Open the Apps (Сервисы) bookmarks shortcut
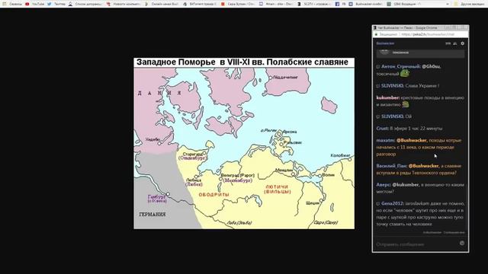Viewport: 488px width, 274px height. [12, 4]
